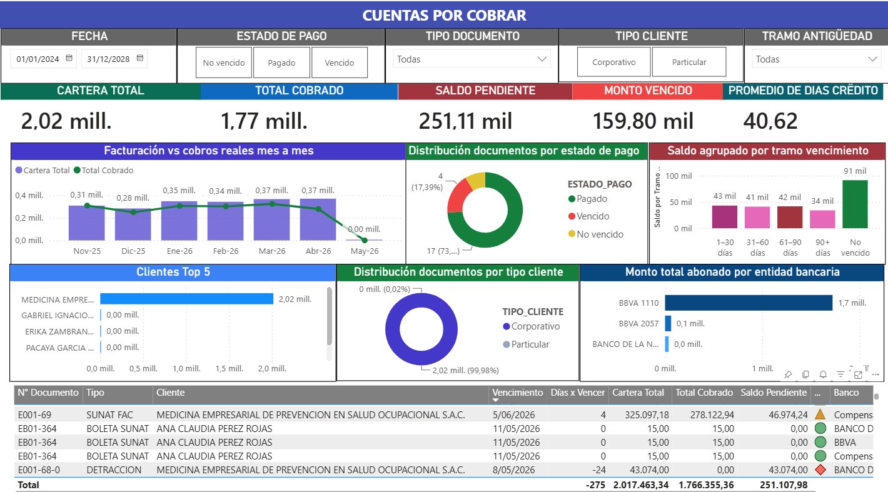
Task: Click red Vencido donut segment
Action: click(458, 195)
